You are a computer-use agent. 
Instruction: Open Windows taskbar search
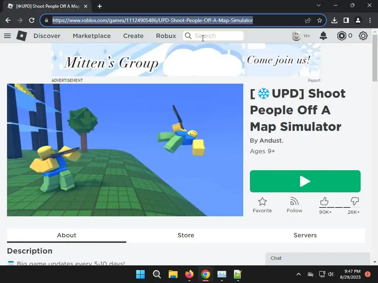coord(157,274)
